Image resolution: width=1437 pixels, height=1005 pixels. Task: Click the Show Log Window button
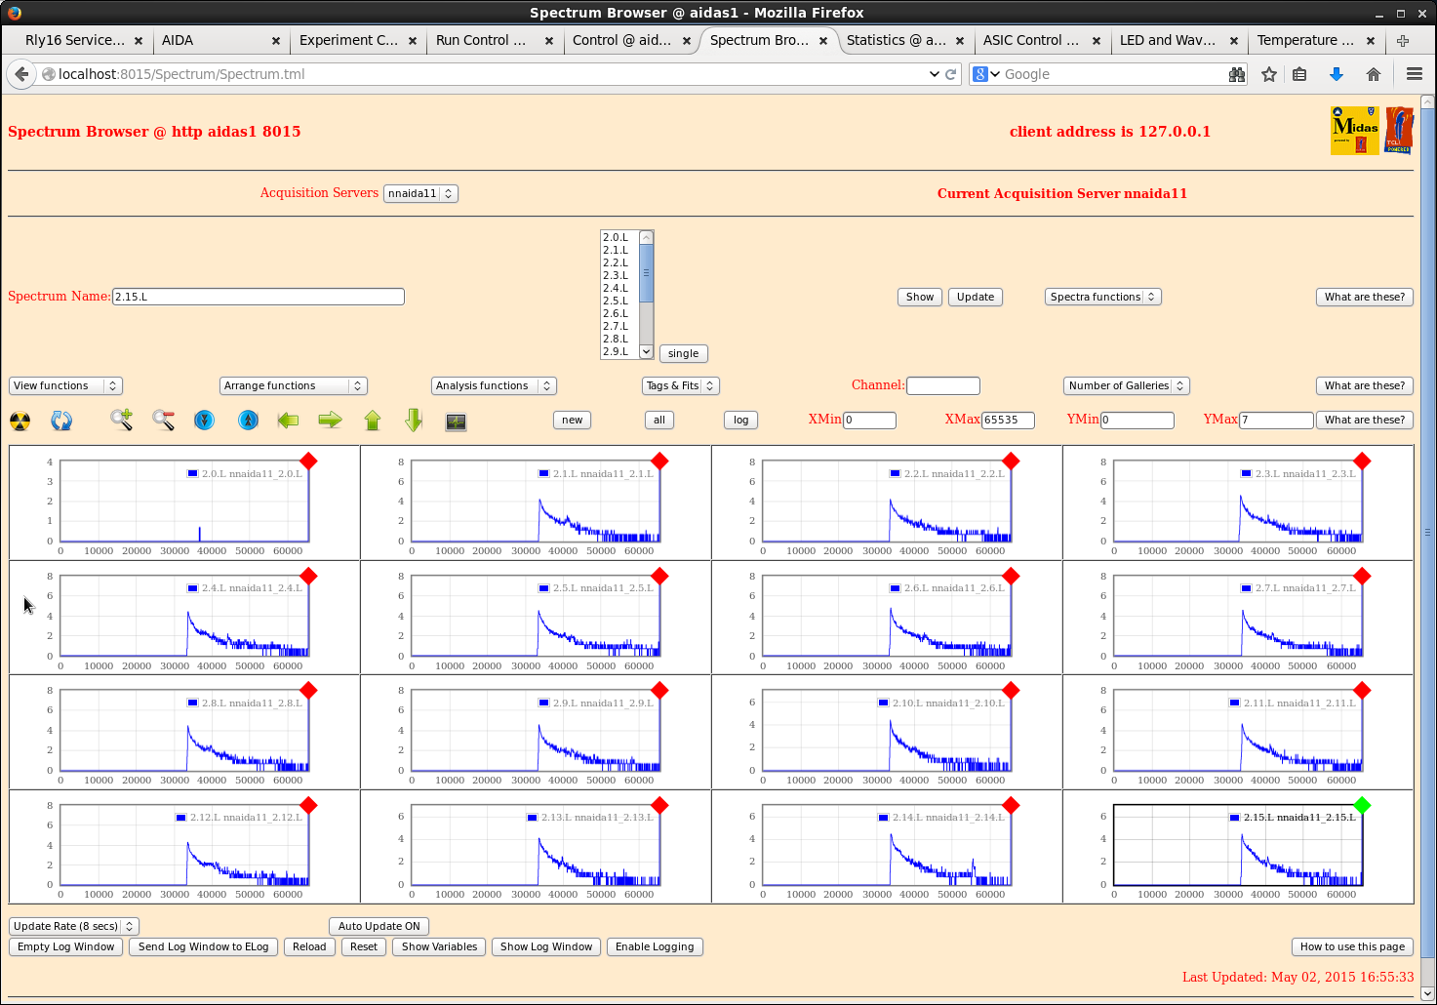pyautogui.click(x=545, y=946)
